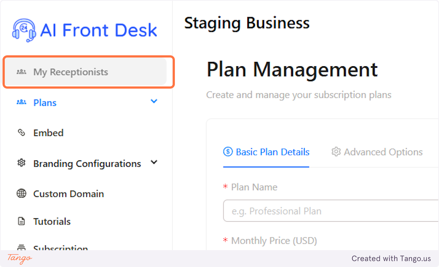The width and height of the screenshot is (439, 267).
Task: Click the Created with Tango.us link
Action: (391, 258)
